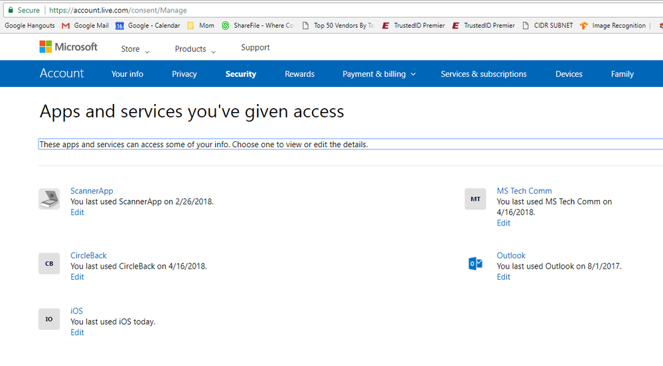
Task: Open the ShareFile bookmark
Action: [x=257, y=25]
